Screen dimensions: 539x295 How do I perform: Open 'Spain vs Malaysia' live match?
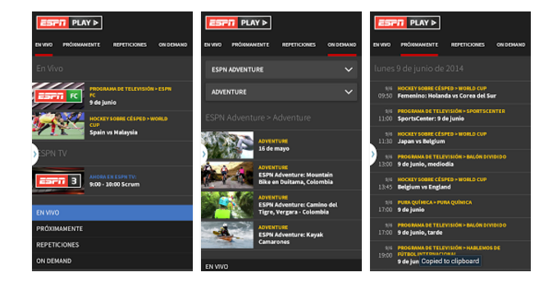pos(113,133)
